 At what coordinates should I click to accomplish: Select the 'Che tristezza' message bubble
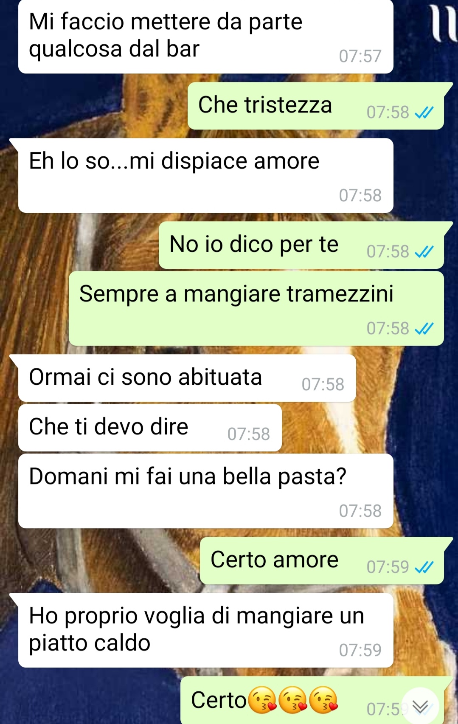click(x=316, y=106)
